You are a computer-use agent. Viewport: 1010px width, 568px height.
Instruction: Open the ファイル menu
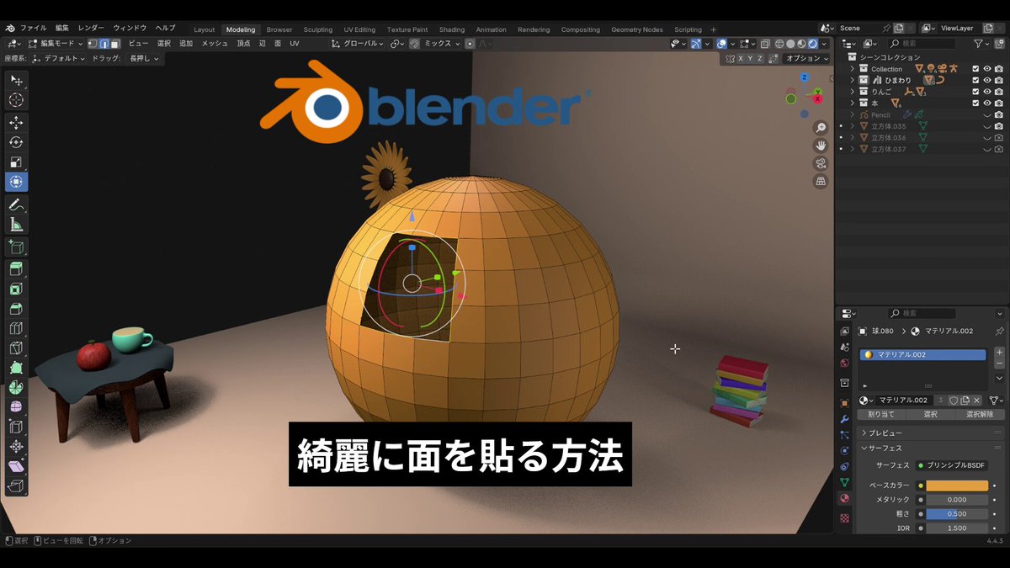tap(33, 28)
